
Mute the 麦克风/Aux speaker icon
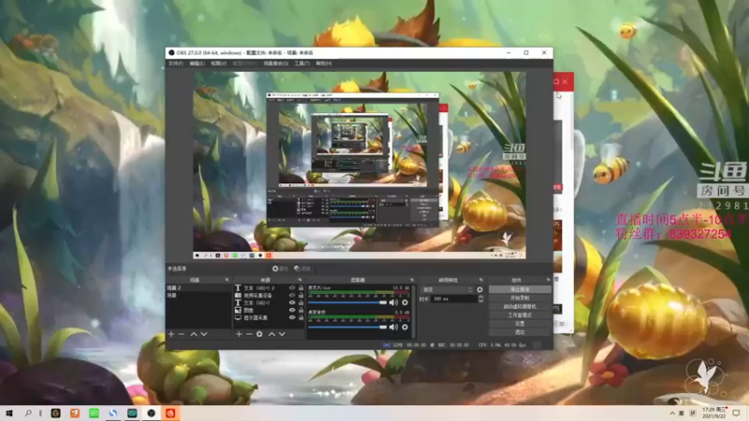393,302
